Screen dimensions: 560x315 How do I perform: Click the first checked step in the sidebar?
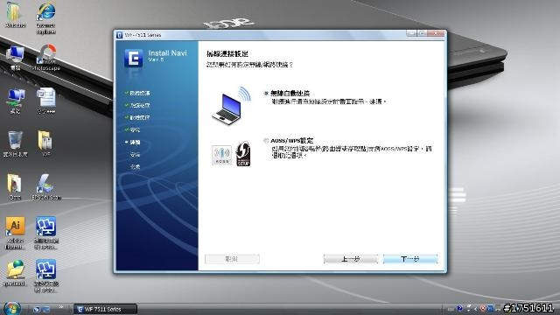[x=137, y=93]
